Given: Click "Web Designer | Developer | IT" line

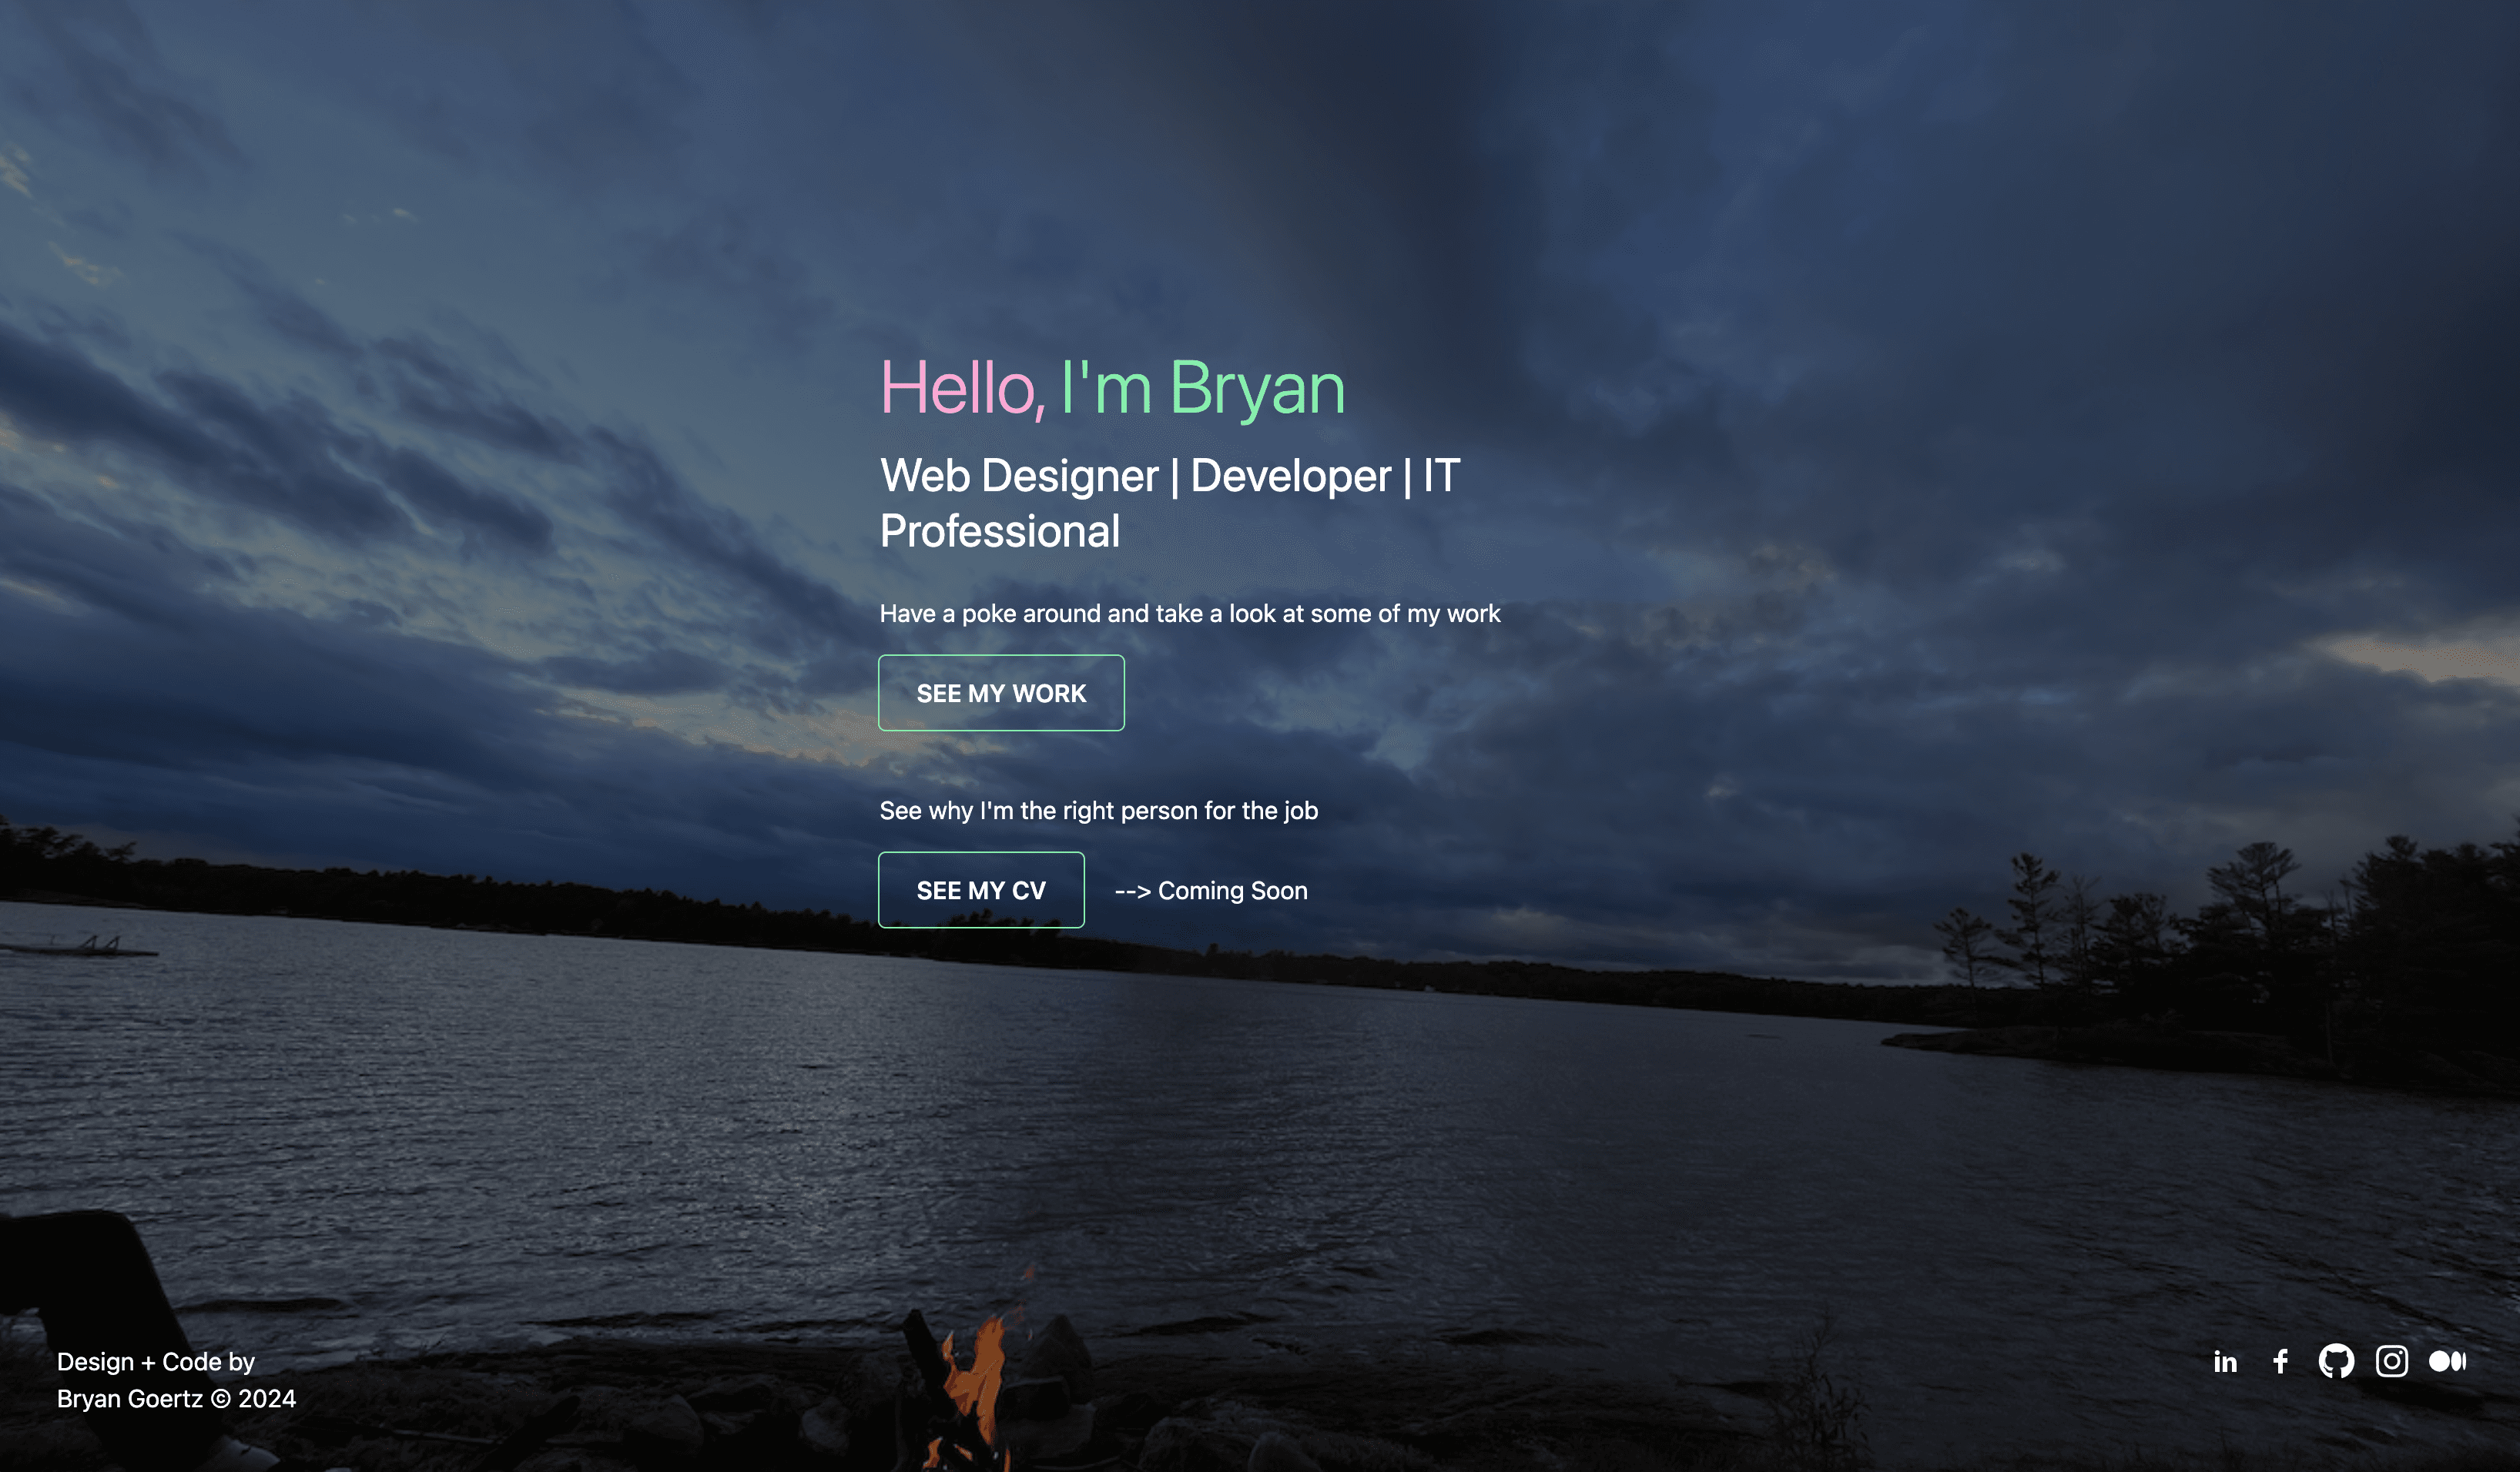Looking at the screenshot, I should pos(1169,476).
